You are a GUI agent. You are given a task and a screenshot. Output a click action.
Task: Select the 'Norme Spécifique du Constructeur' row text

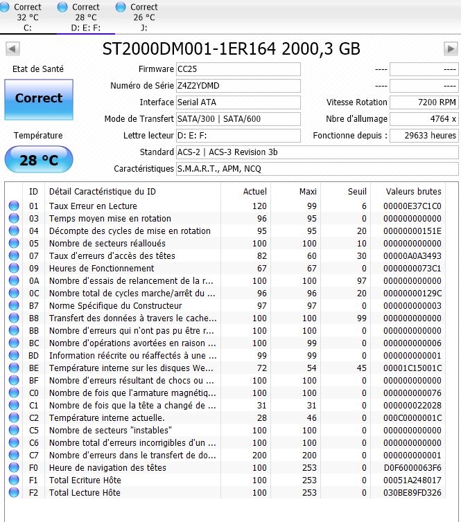tap(116, 305)
